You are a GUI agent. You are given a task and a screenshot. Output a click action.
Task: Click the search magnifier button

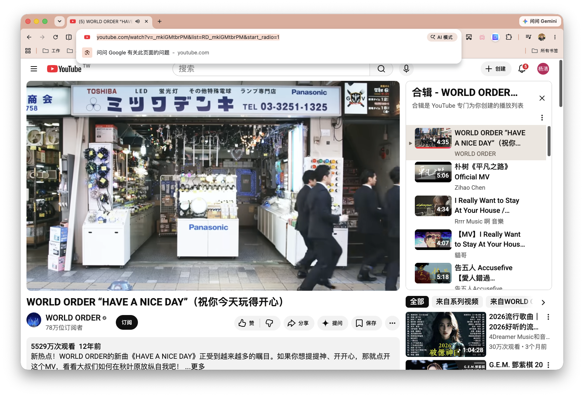pyautogui.click(x=381, y=69)
